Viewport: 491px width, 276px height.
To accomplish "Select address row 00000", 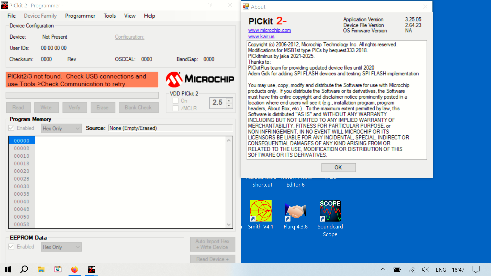I will pyautogui.click(x=22, y=141).
